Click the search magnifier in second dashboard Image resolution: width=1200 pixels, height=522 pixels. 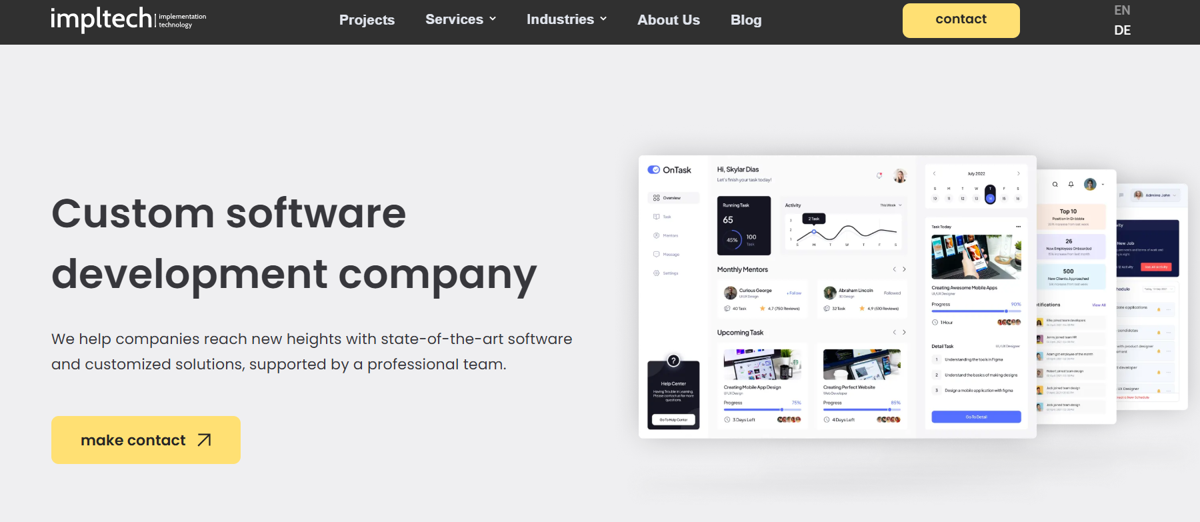point(1055,185)
